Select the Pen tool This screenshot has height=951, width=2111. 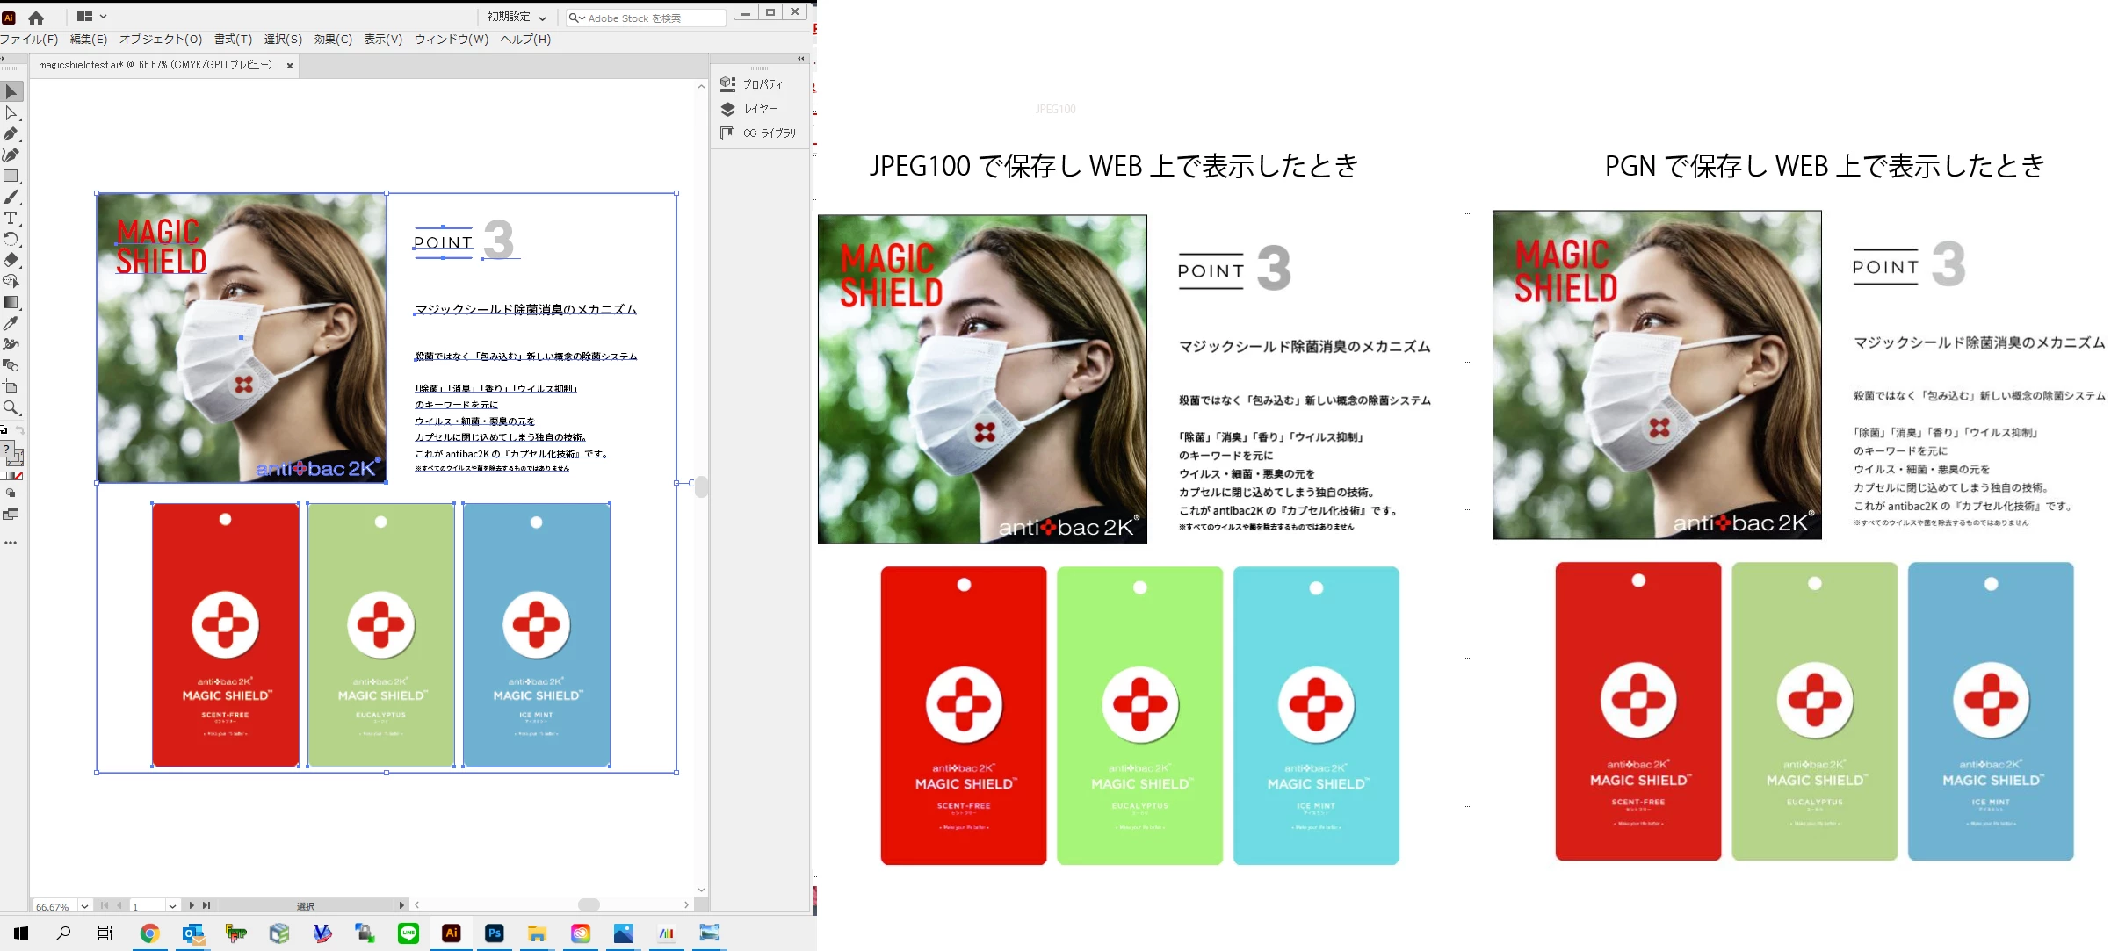[x=11, y=134]
